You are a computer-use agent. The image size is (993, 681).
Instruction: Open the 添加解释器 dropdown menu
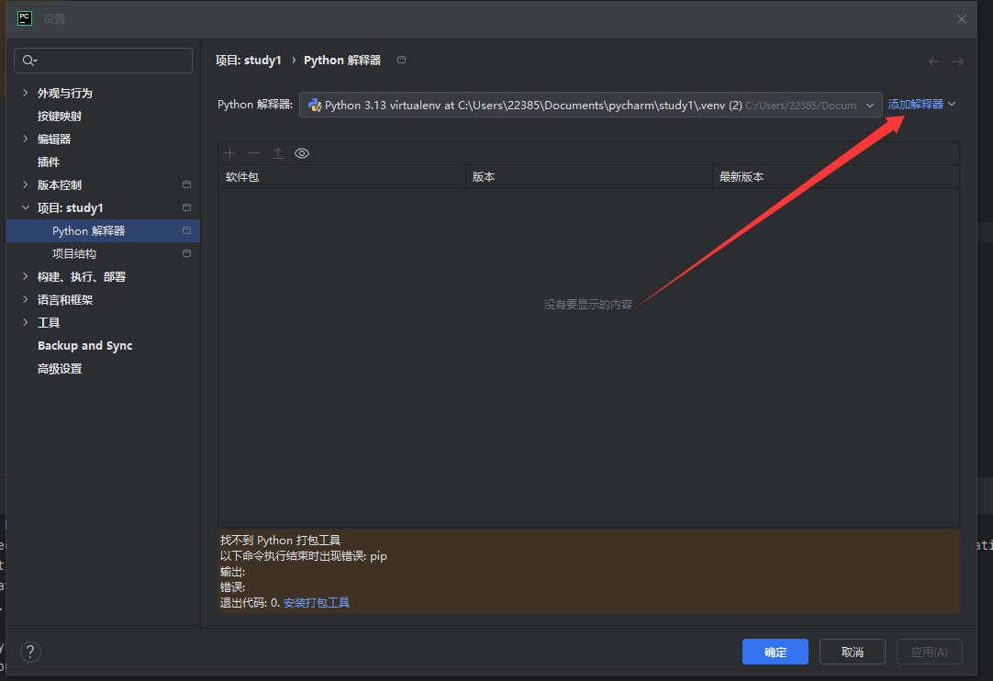coord(921,104)
